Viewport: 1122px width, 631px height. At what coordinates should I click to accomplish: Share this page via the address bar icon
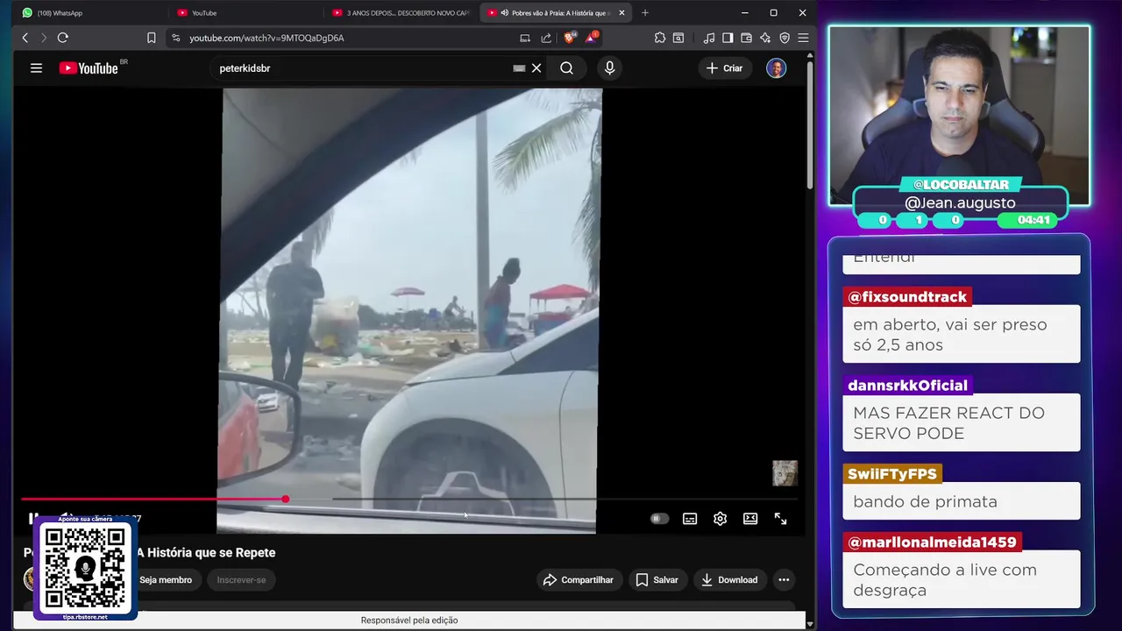[546, 38]
